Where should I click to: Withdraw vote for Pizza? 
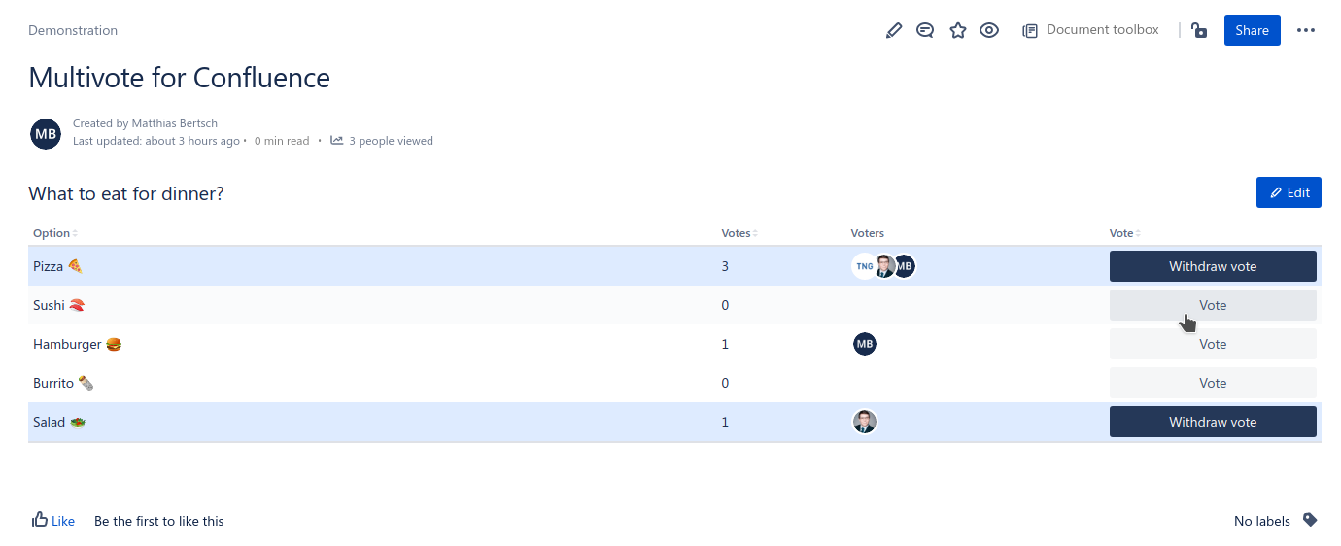click(x=1213, y=266)
